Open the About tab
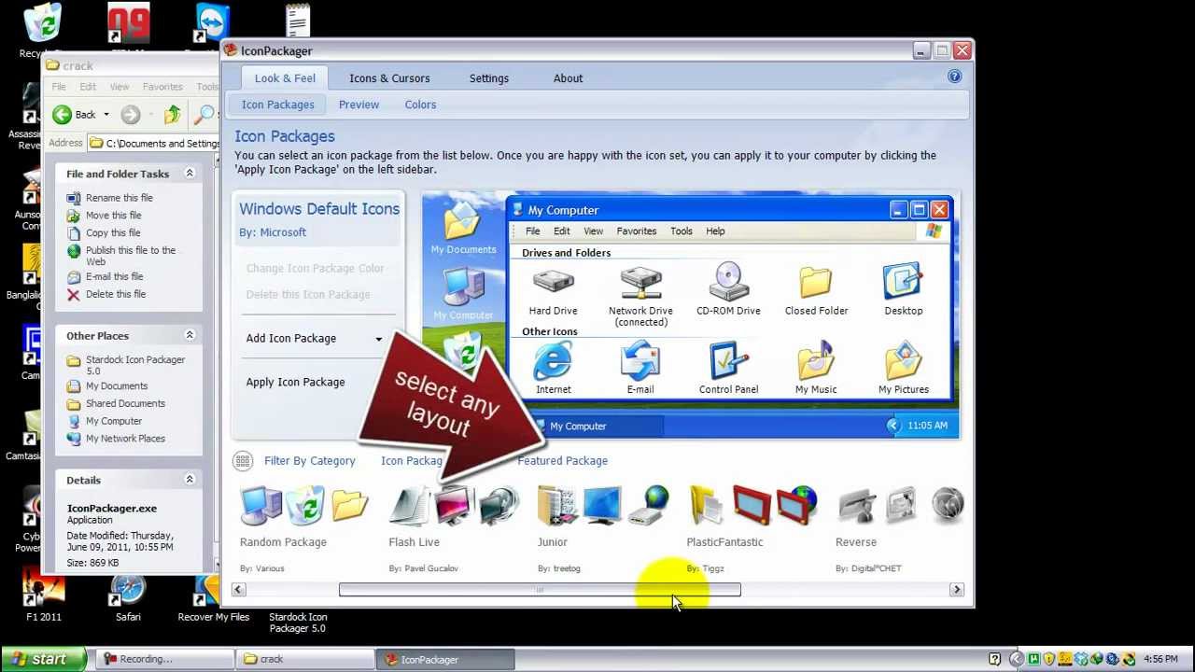Viewport: 1195px width, 672px height. 568,78
